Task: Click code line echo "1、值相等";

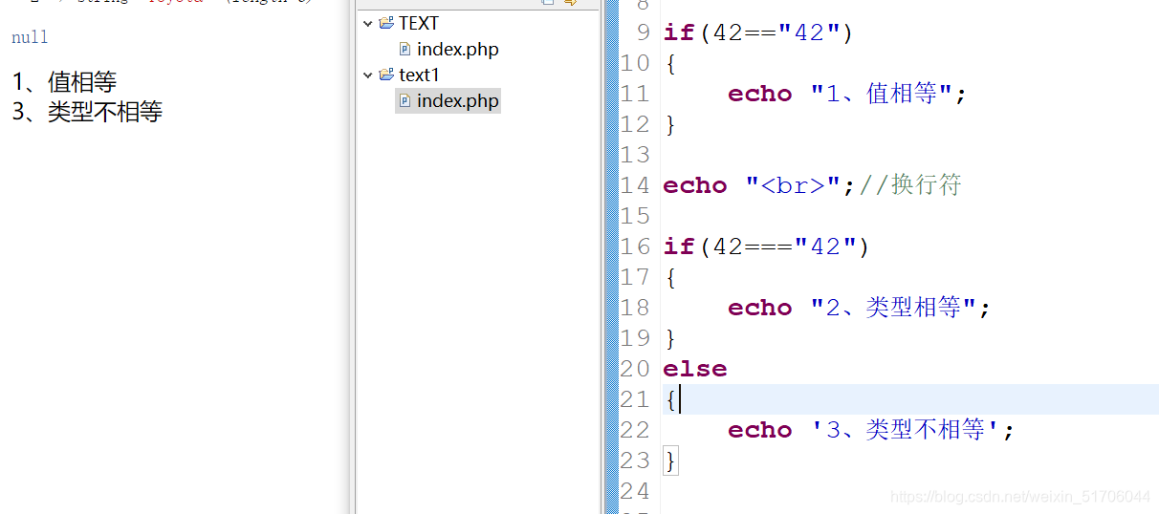Action: coord(847,94)
